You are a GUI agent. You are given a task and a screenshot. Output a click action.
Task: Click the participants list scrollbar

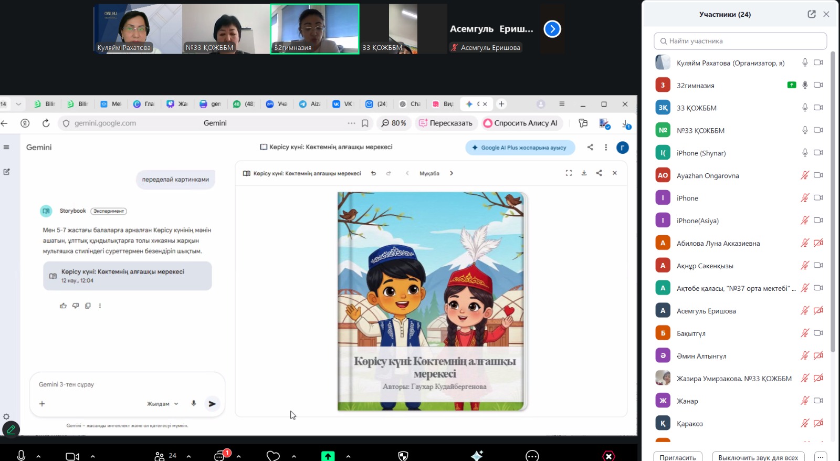(x=833, y=200)
